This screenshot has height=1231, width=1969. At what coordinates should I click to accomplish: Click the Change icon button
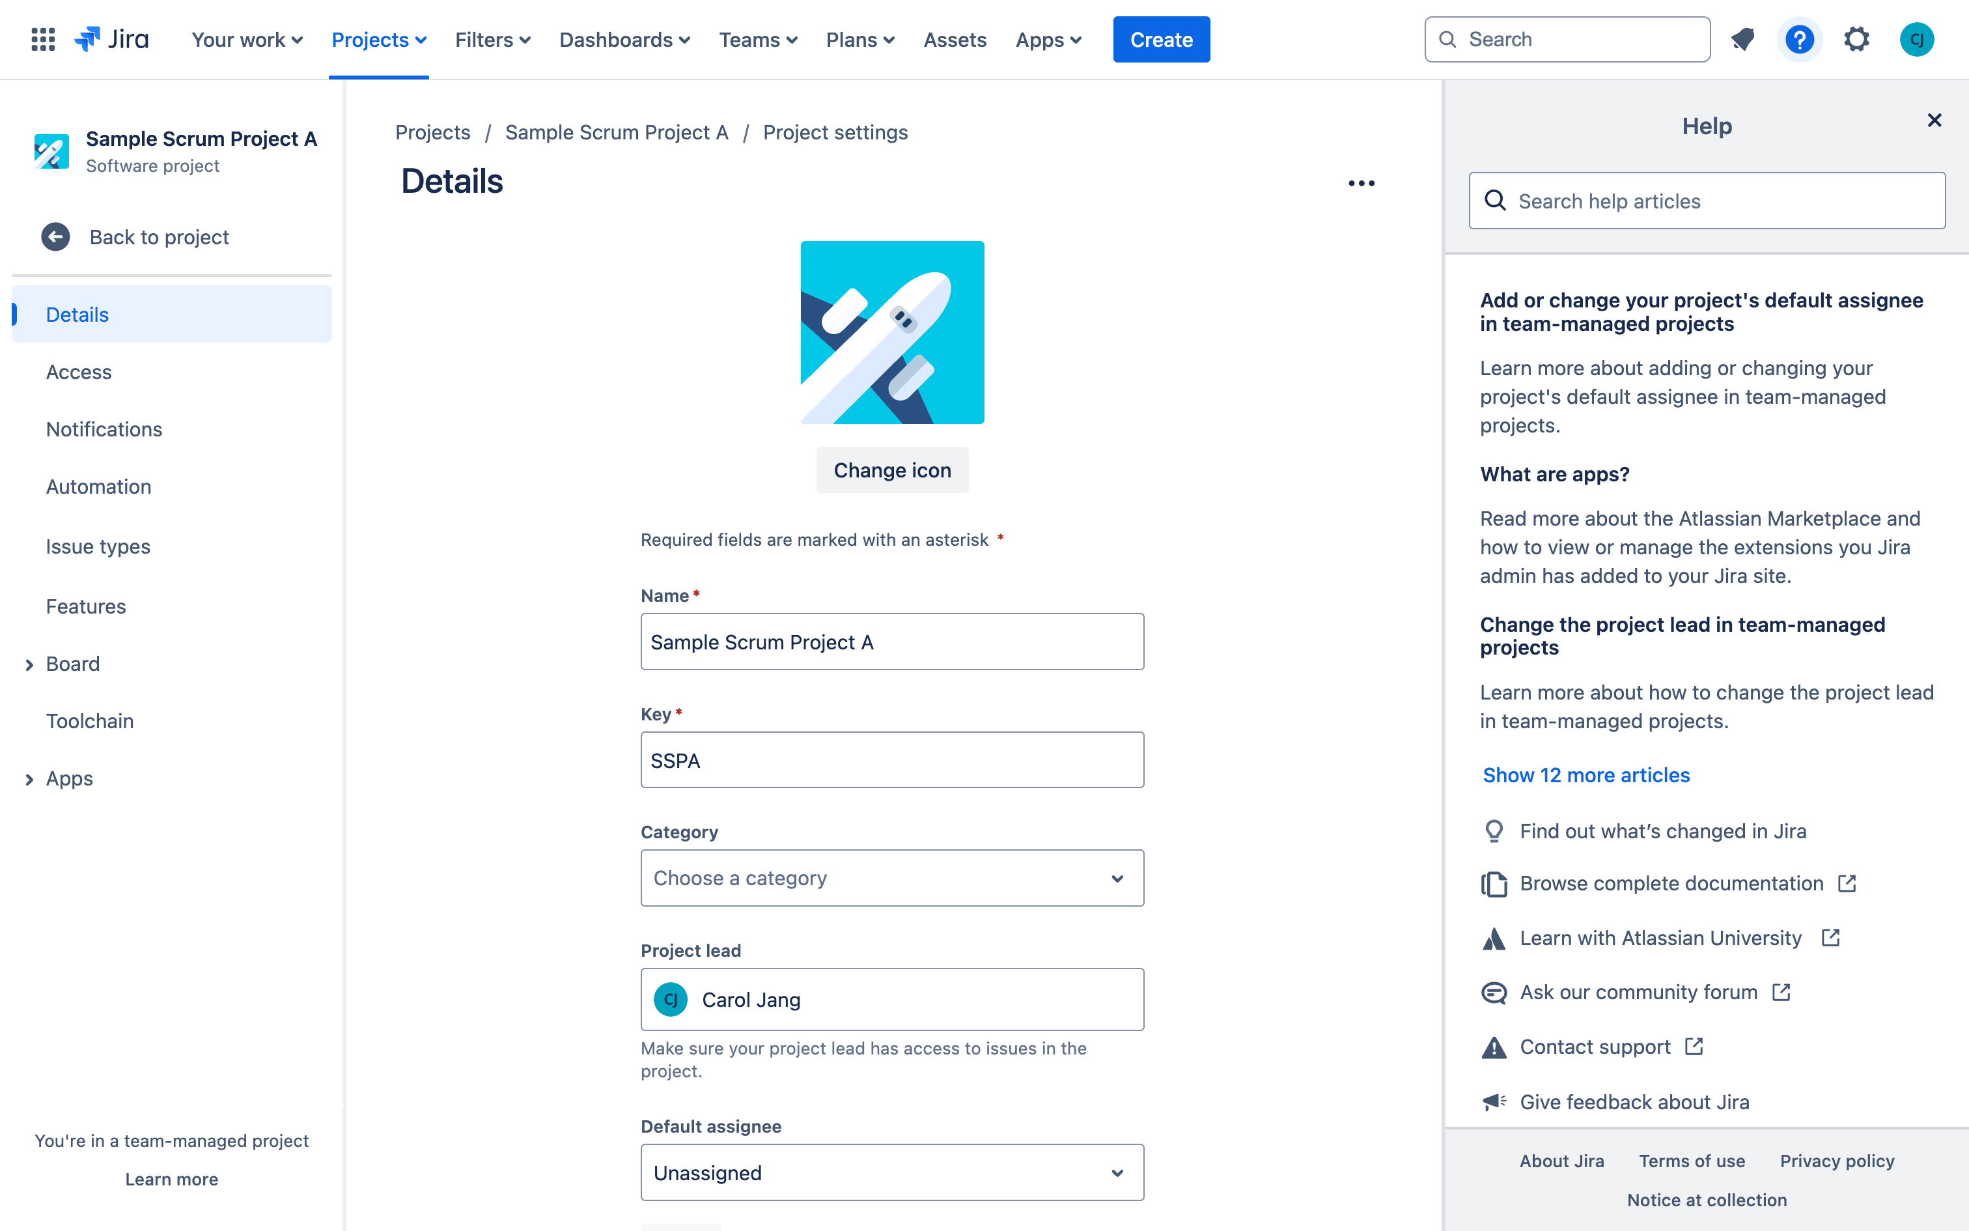point(891,470)
